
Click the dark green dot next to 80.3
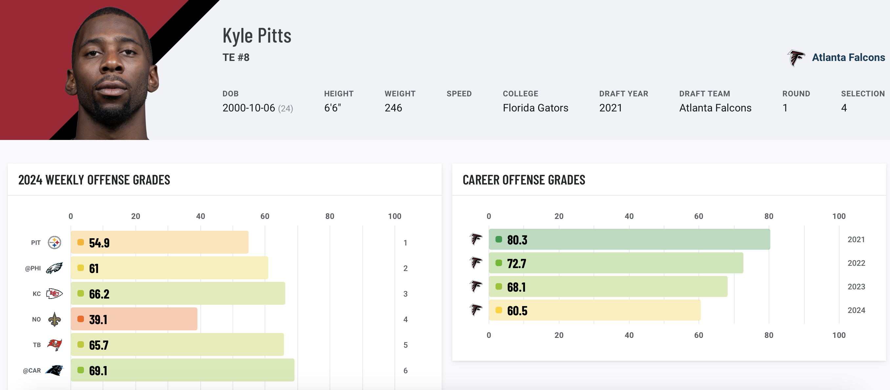click(498, 239)
